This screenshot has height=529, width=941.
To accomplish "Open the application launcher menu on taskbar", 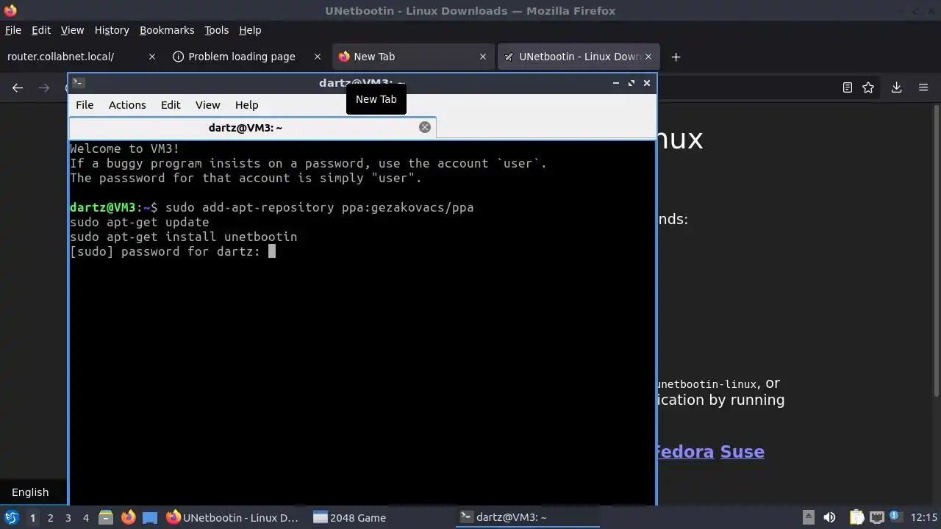I will (x=11, y=517).
